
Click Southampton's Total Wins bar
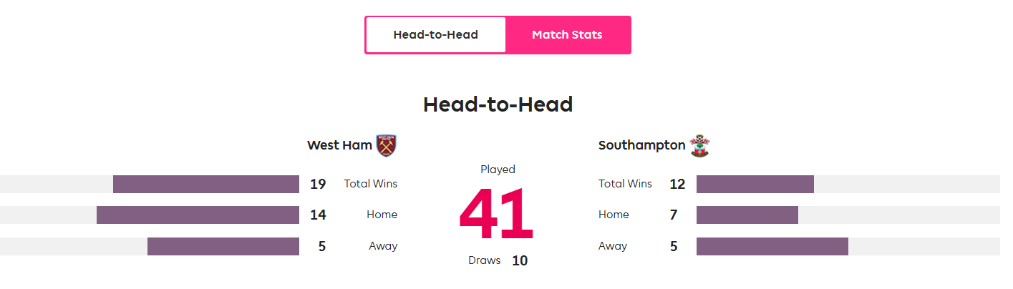tap(755, 184)
